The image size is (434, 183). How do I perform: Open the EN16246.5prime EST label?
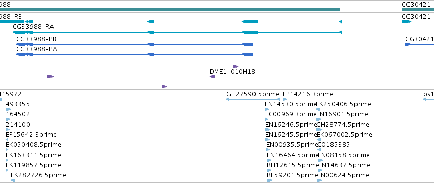291,125
